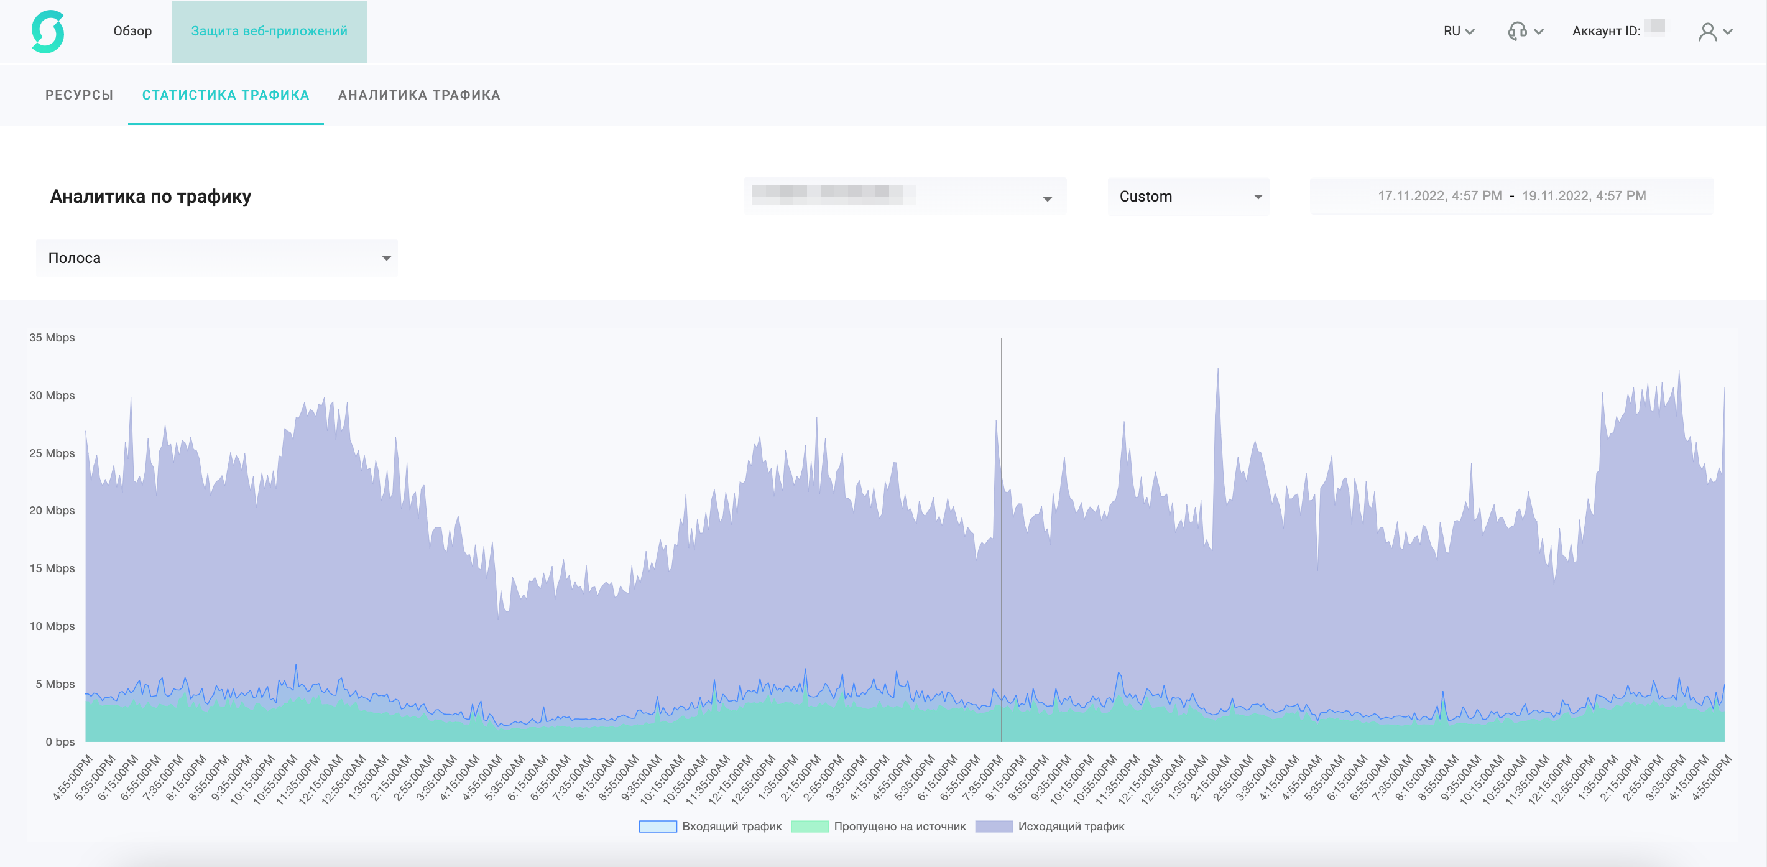
Task: Select the СТАТИСТИКА ТРАФИКА tab
Action: pyautogui.click(x=226, y=95)
